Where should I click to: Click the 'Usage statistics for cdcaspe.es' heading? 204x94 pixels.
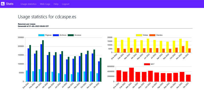(x=47, y=17)
